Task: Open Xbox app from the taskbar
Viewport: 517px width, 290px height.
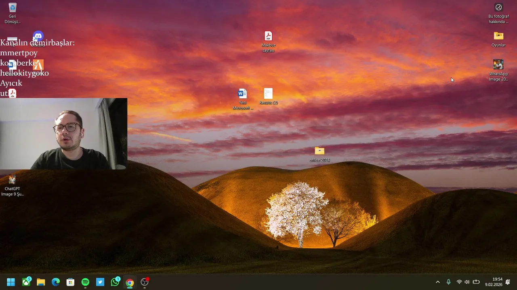Action: [x=26, y=282]
